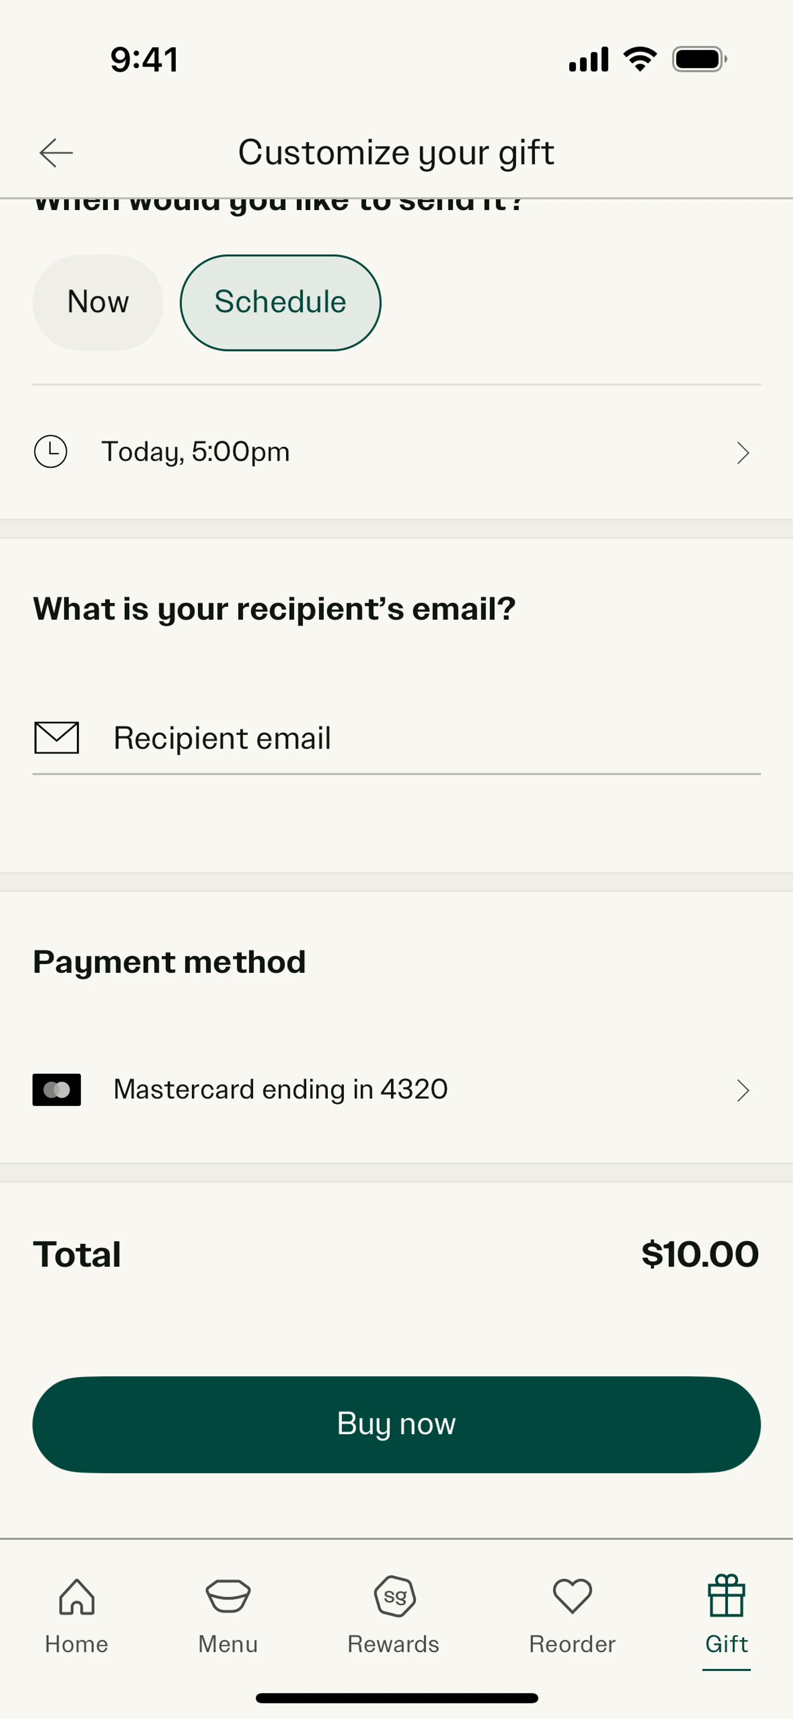Choose the Schedule send option
Screen dimensions: 793x1719
coord(280,302)
